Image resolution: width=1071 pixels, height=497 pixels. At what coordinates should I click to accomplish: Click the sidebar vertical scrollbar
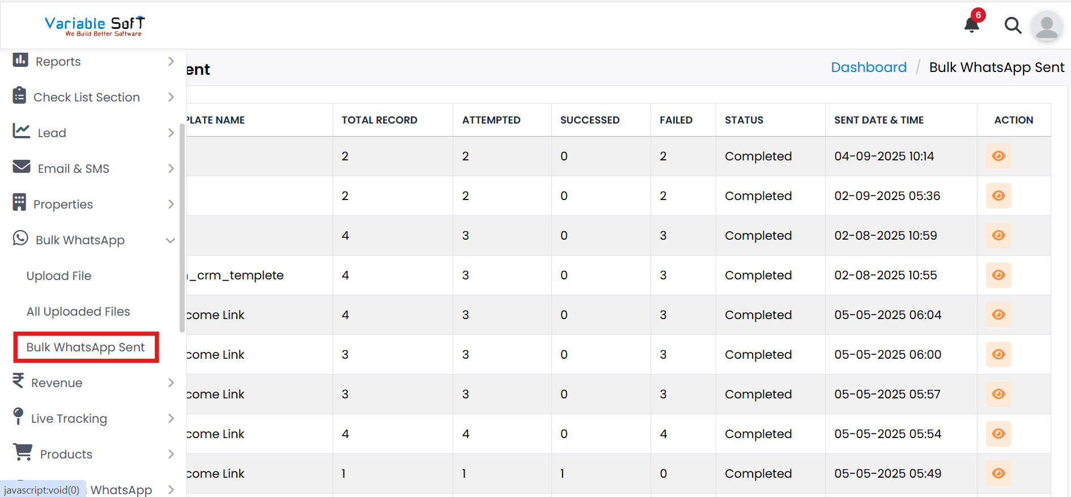coord(182,227)
